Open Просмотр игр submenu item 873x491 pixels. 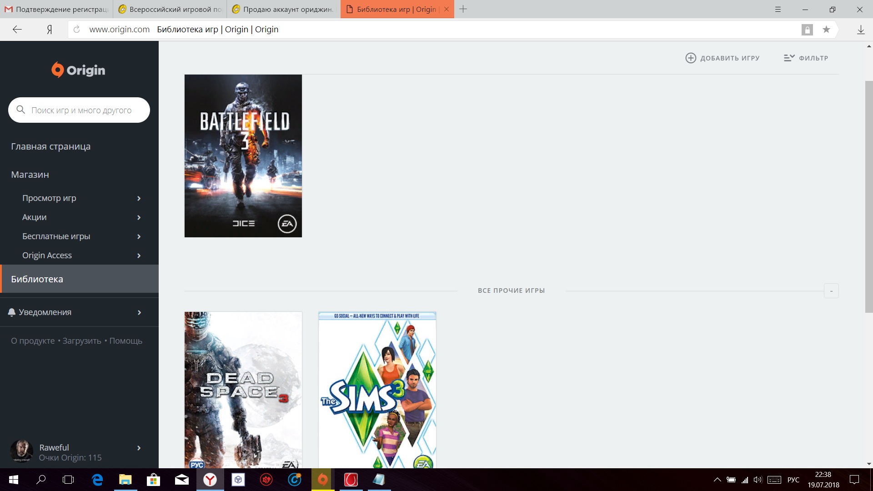coord(49,198)
